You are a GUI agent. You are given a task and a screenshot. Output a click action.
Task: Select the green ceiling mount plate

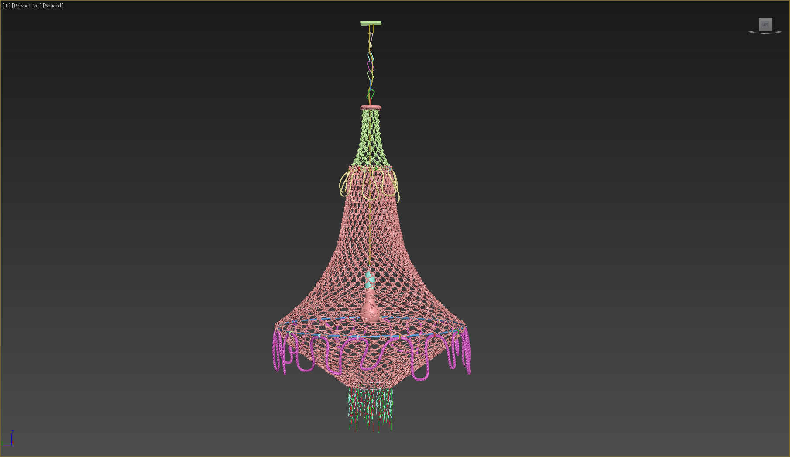tap(371, 23)
